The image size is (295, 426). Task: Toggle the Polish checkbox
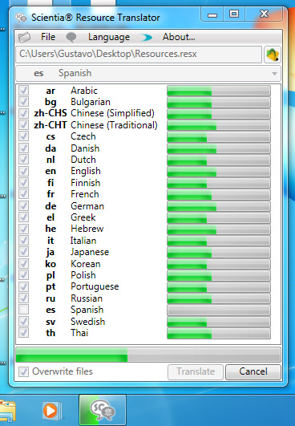click(x=23, y=274)
